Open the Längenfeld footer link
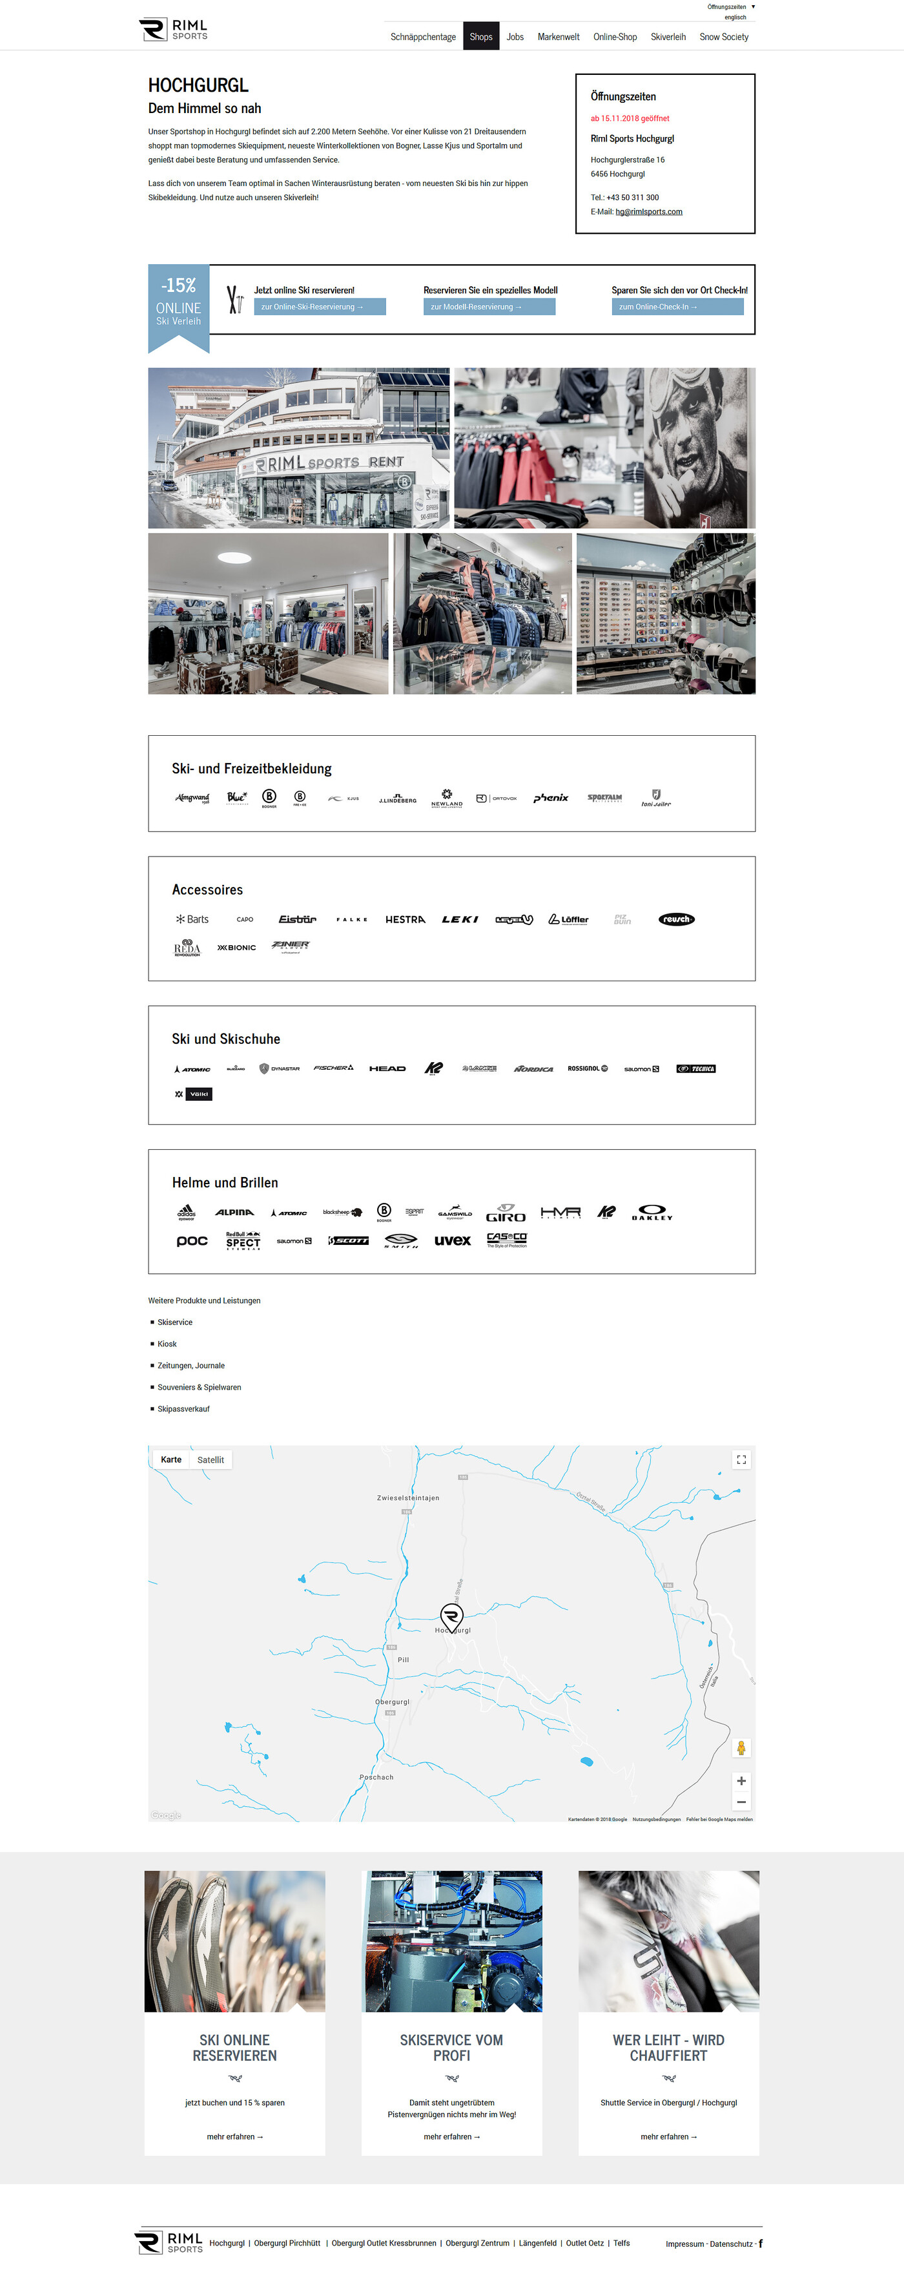Image resolution: width=904 pixels, height=2283 pixels. pyautogui.click(x=538, y=2243)
